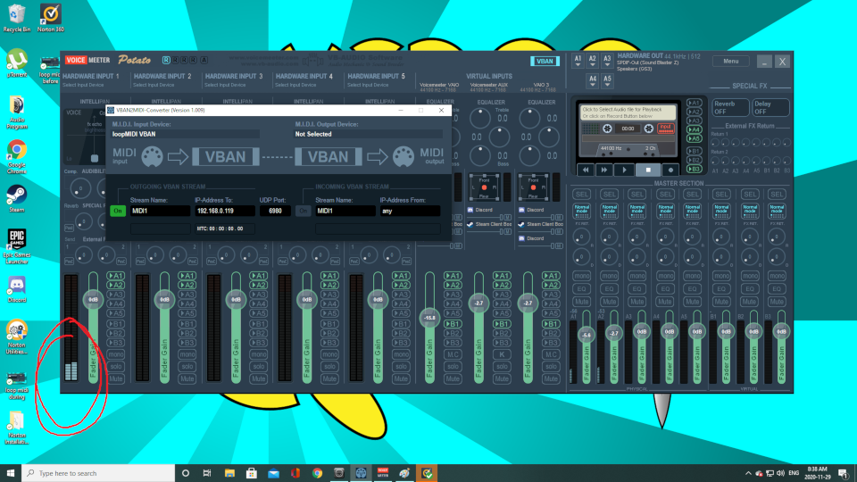
Task: Click the A1 master fader at -5.6
Action: (x=586, y=335)
